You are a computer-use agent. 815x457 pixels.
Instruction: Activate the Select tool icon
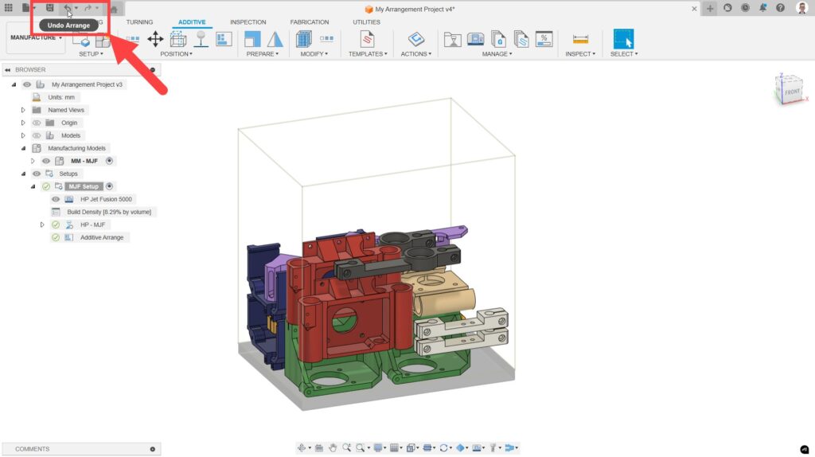coord(623,39)
